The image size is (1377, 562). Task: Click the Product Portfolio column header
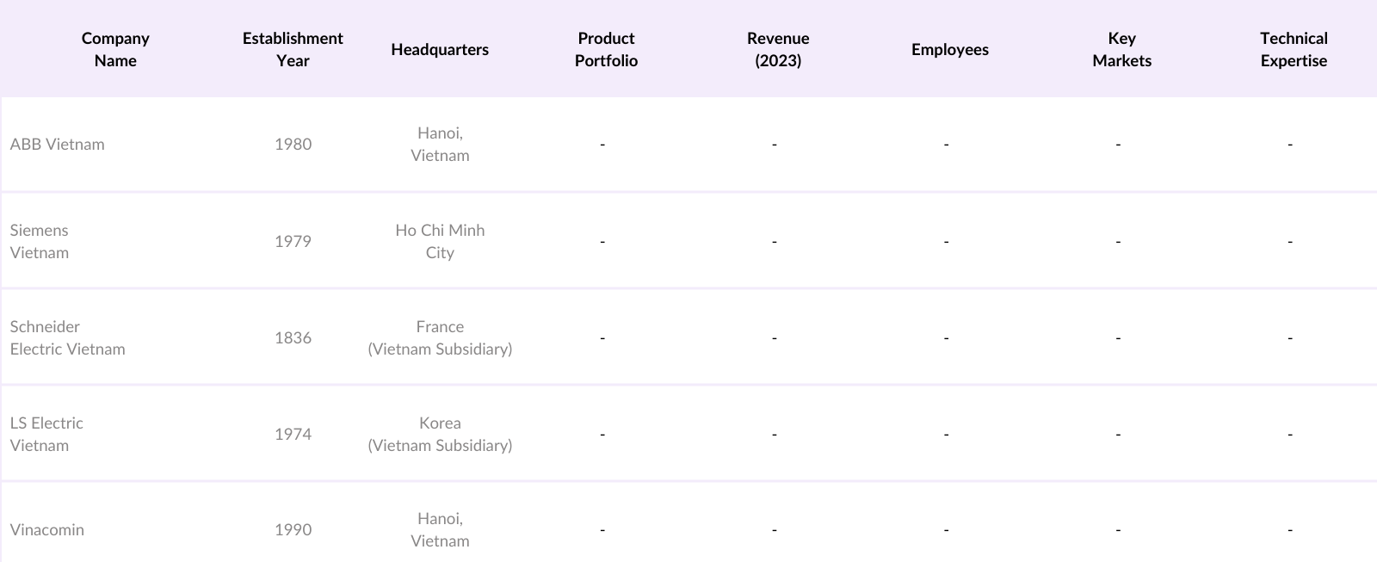[606, 49]
